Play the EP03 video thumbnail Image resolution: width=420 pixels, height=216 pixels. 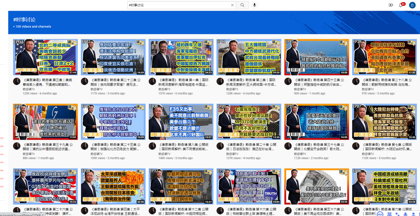[x=45, y=57]
